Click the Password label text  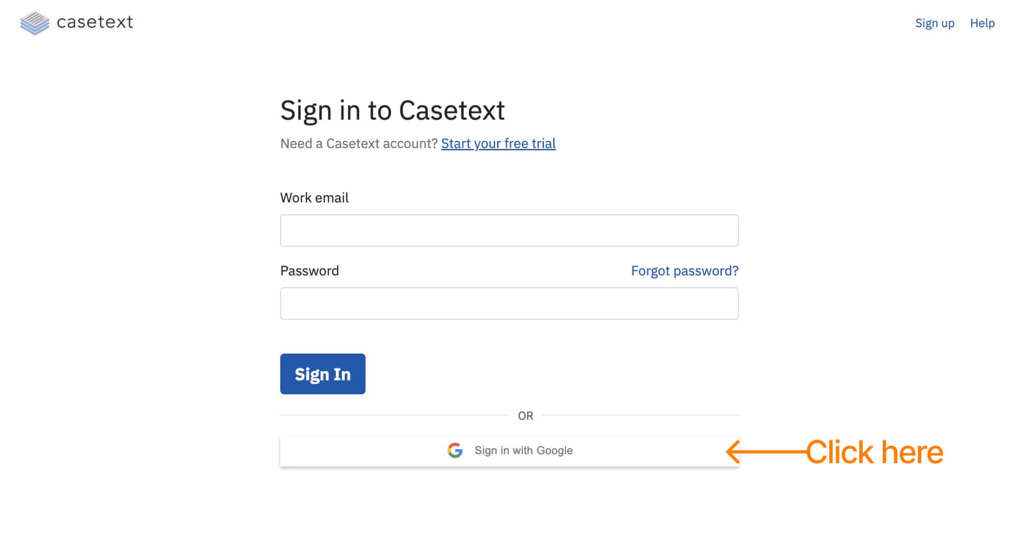tap(310, 270)
